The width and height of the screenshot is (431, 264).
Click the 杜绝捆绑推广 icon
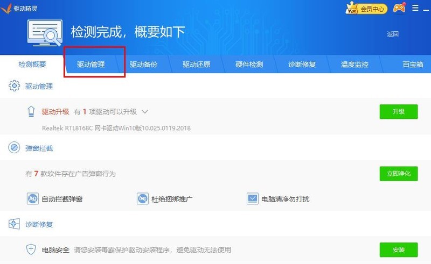143,199
